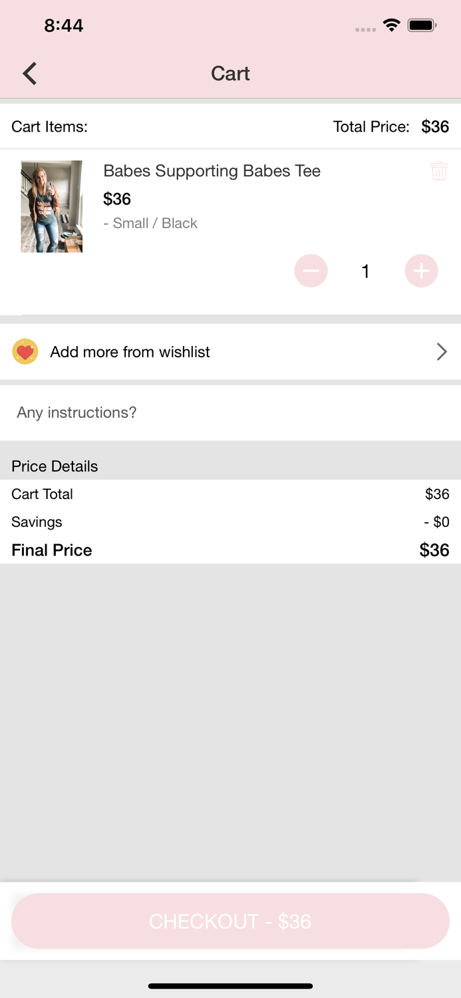Open the Add more from wishlist link

(130, 352)
